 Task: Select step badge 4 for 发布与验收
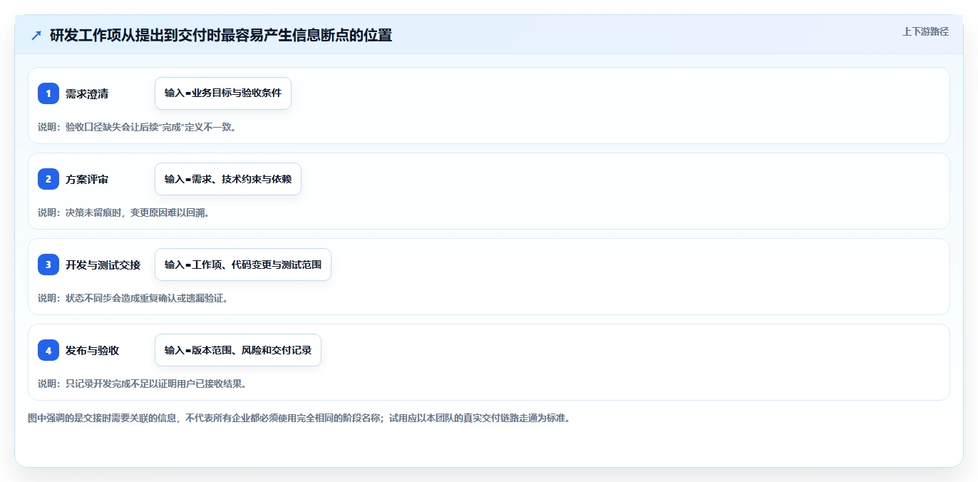pyautogui.click(x=48, y=350)
